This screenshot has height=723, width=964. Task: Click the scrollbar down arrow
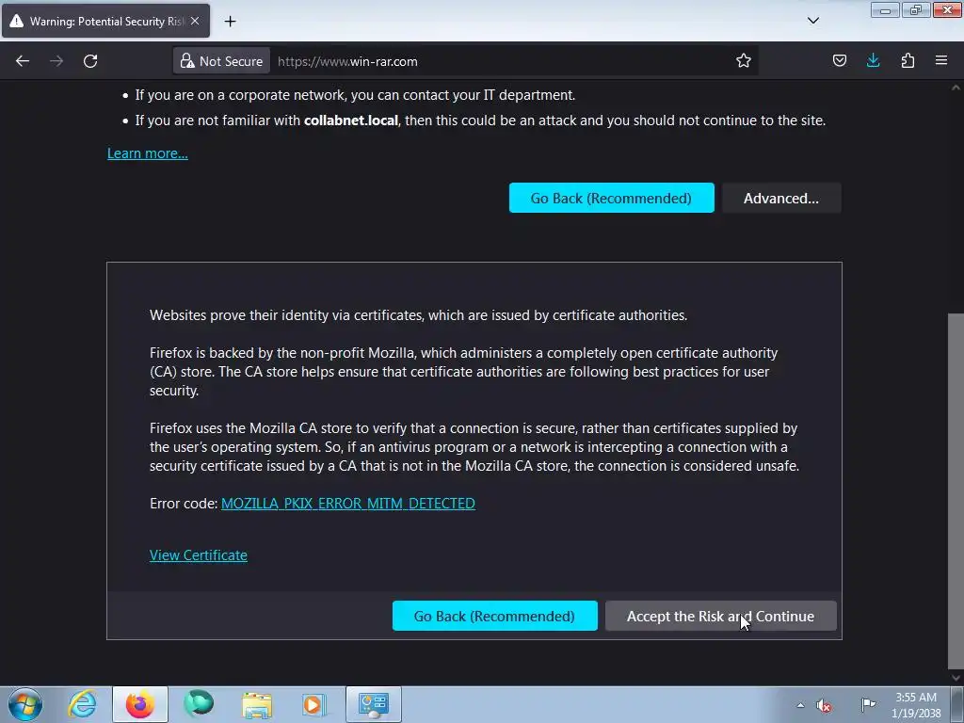(x=956, y=678)
